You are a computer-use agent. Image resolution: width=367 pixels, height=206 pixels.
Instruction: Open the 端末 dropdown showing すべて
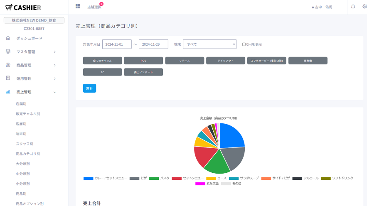point(209,44)
